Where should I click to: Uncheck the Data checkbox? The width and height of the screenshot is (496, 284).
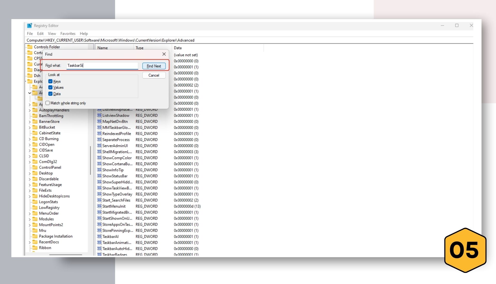[50, 94]
